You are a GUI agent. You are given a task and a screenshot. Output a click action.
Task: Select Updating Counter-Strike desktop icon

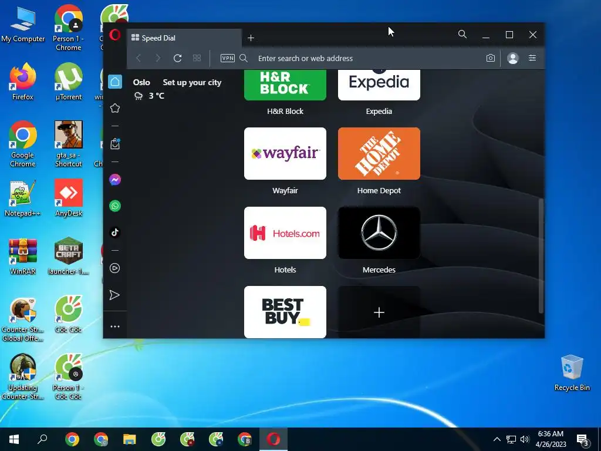coord(23,377)
